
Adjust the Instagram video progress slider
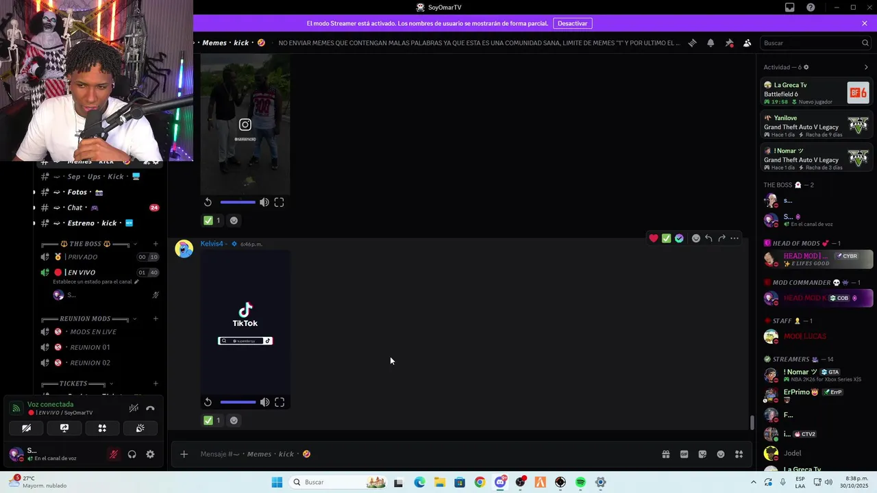point(238,202)
